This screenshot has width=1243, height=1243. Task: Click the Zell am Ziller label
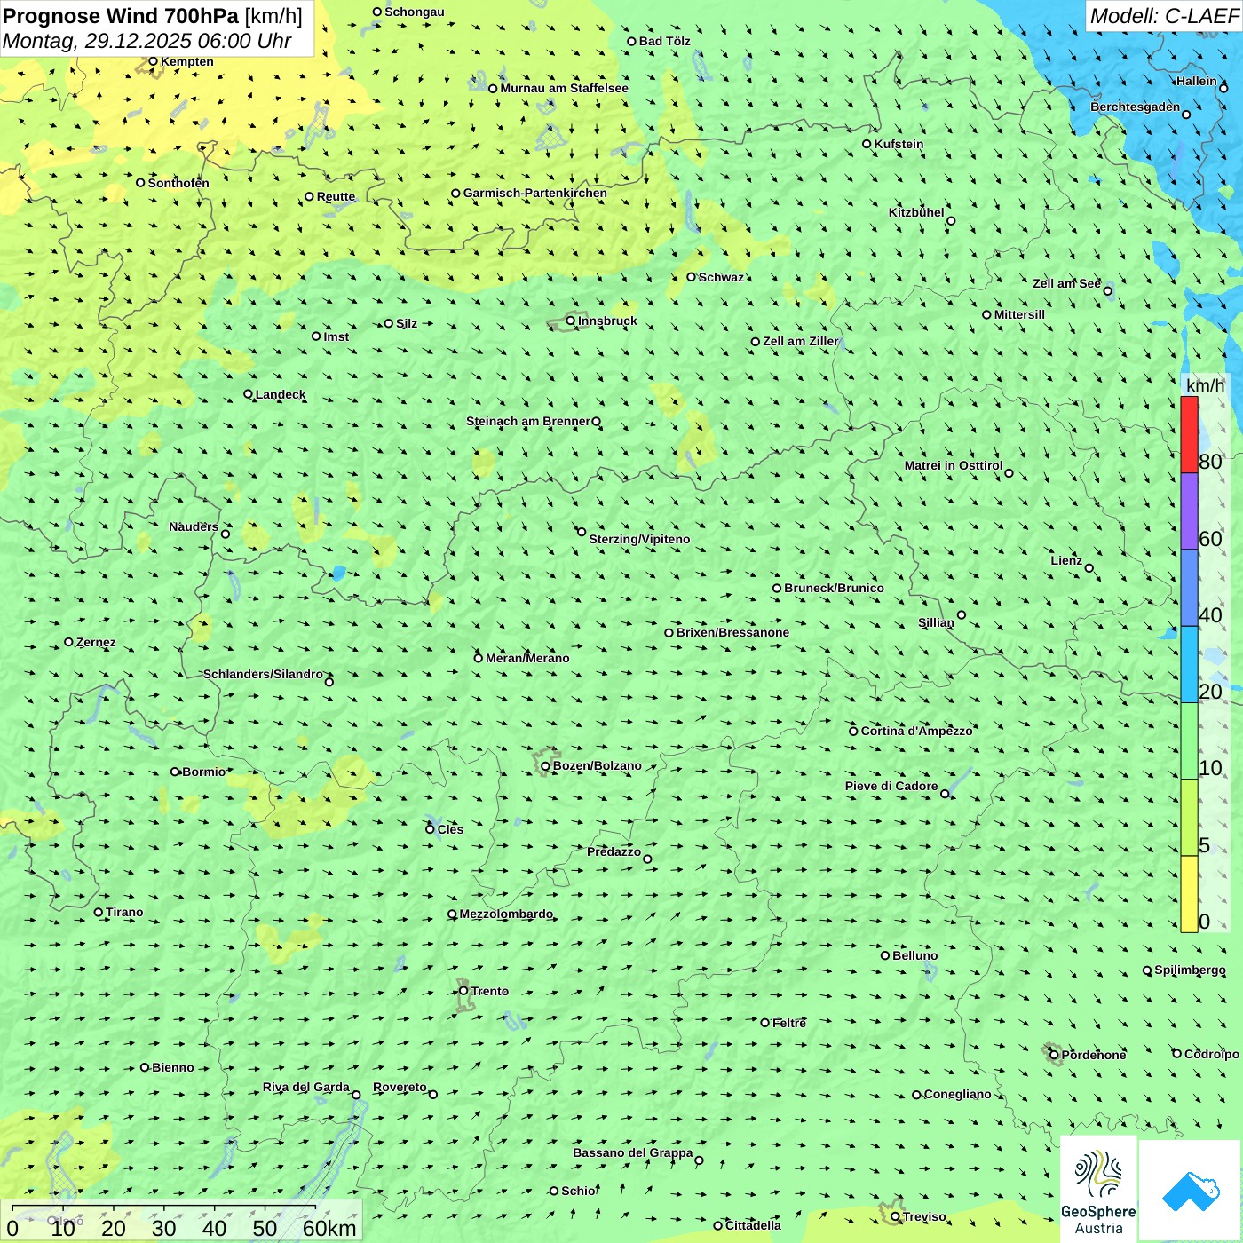click(801, 341)
